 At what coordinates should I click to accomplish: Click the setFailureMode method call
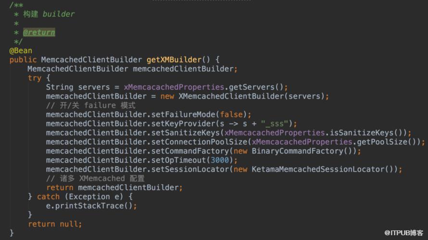click(x=183, y=114)
